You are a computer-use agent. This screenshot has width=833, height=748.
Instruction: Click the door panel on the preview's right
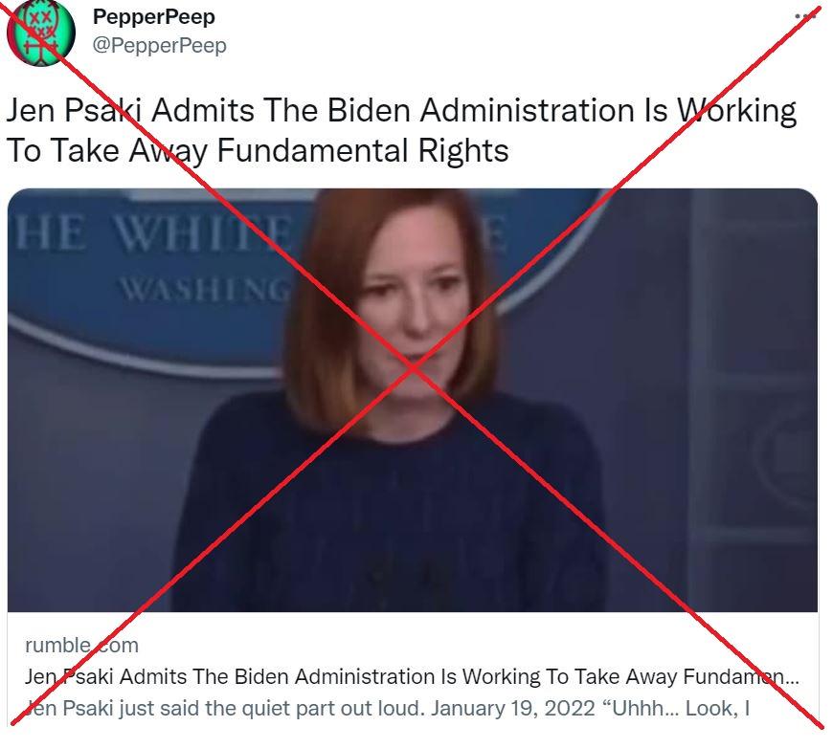[x=754, y=400]
